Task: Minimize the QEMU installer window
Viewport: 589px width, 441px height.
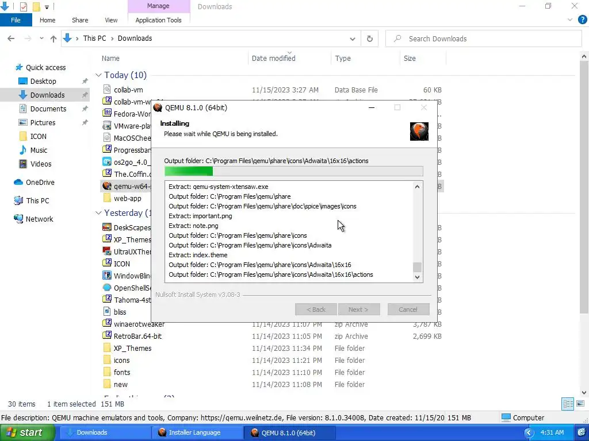Action: point(372,107)
